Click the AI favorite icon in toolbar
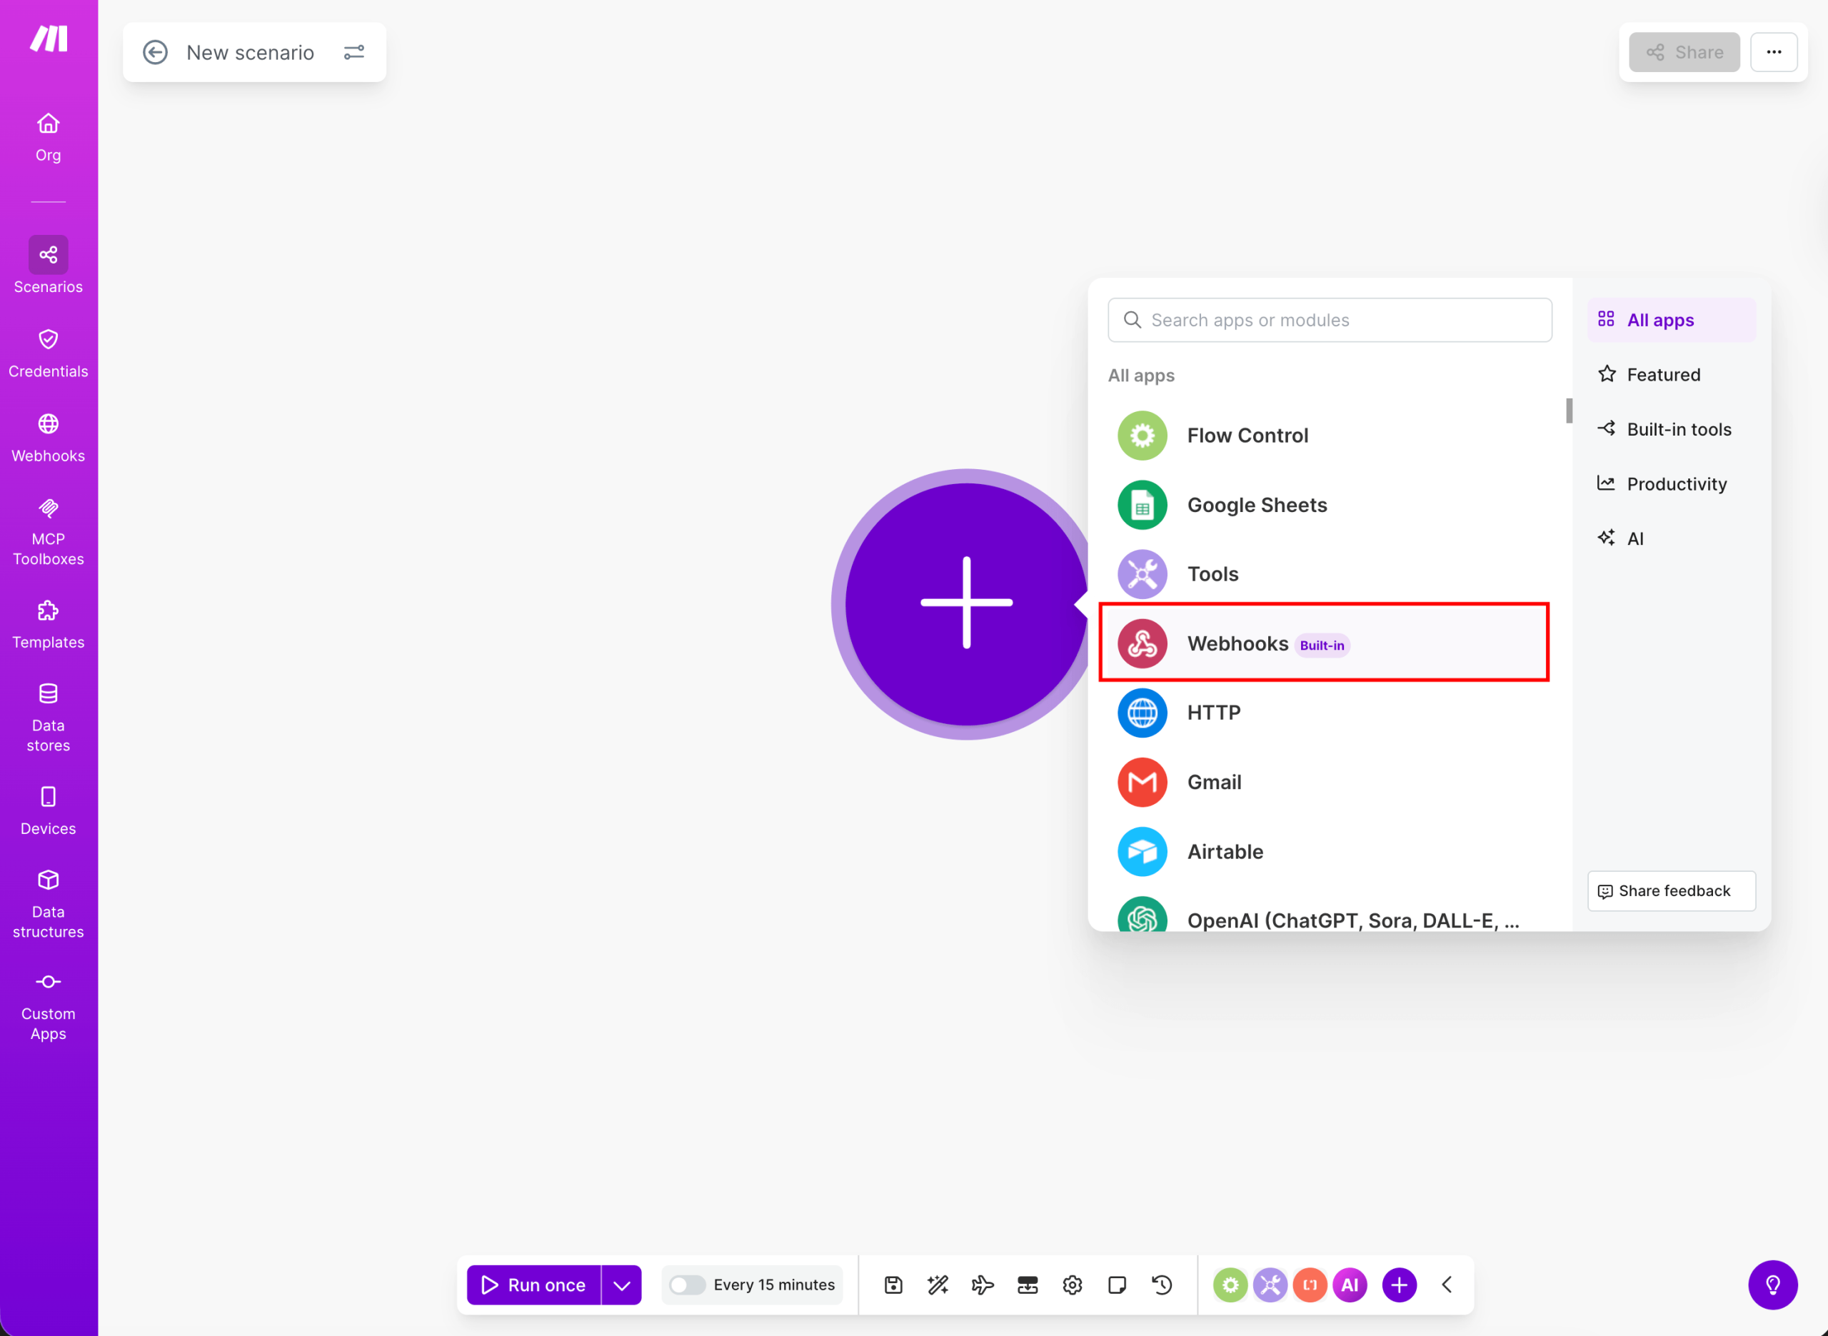Image resolution: width=1828 pixels, height=1336 pixels. click(1350, 1285)
